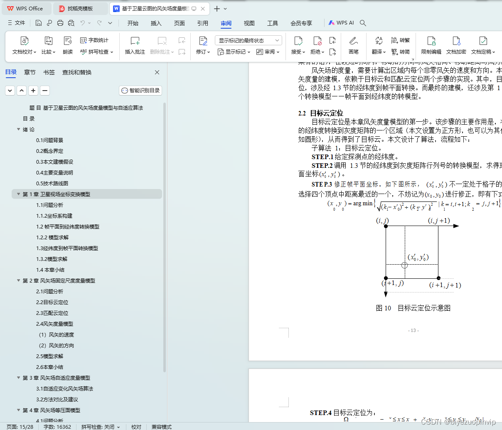The height and width of the screenshot is (430, 502).
Task: Switch to 章节 navigation tab
Action: tap(30, 72)
